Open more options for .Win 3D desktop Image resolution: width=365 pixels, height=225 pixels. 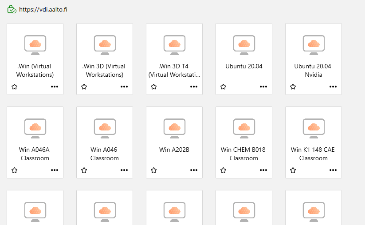coord(124,87)
